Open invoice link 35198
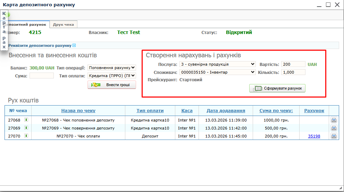Image resolution: width=344 pixels, height=192 pixels. click(314, 136)
